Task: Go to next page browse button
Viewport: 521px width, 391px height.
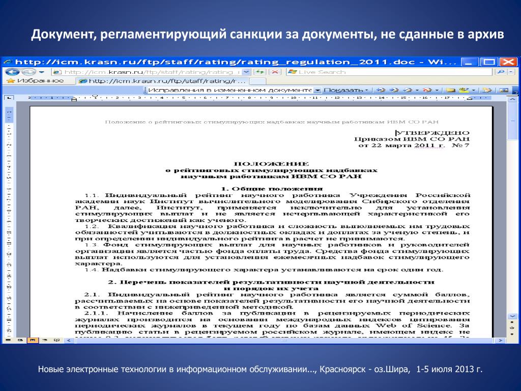Action: pos(512,333)
